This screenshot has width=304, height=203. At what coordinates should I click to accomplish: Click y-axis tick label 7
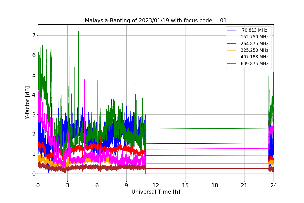click(x=34, y=35)
